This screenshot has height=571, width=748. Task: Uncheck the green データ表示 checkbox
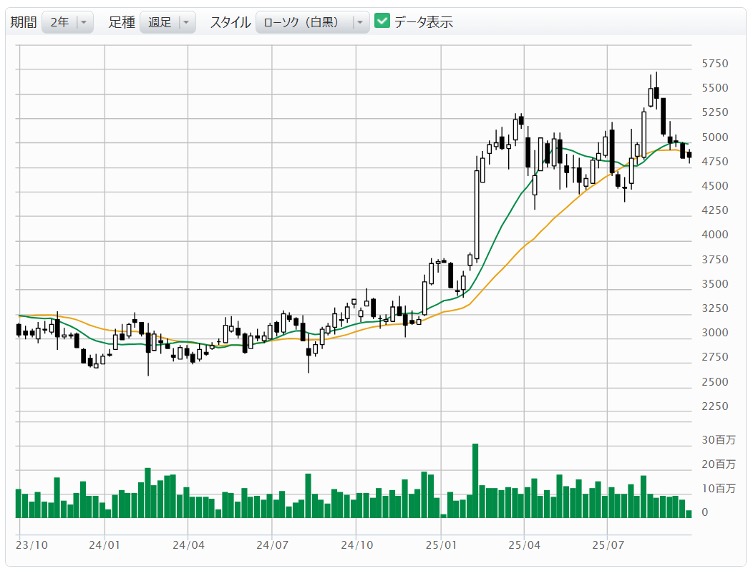[382, 21]
